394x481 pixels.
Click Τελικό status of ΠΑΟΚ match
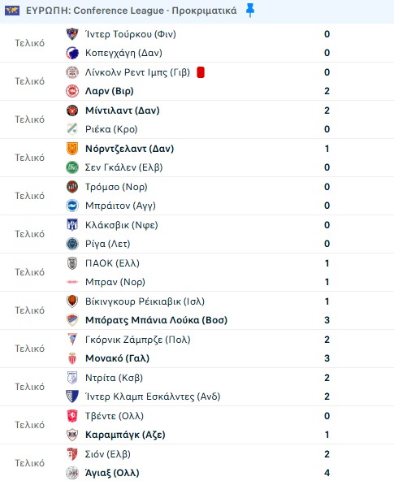point(30,272)
